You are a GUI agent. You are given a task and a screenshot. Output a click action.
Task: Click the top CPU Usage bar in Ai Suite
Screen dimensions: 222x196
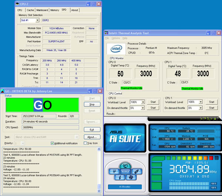(189, 184)
